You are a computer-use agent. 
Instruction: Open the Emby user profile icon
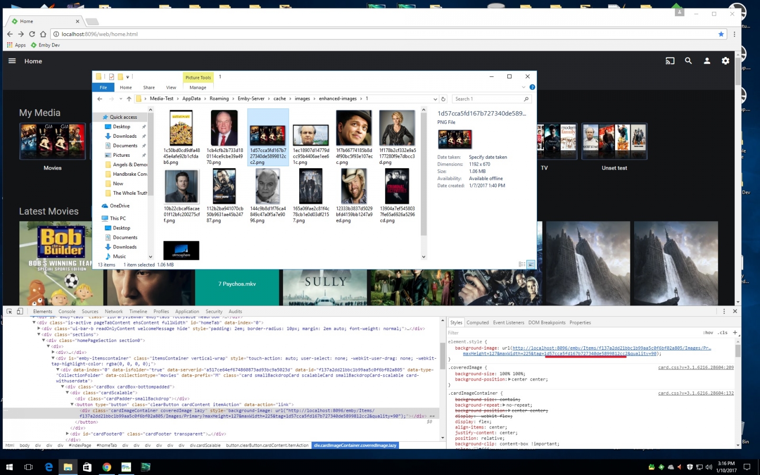pos(707,61)
